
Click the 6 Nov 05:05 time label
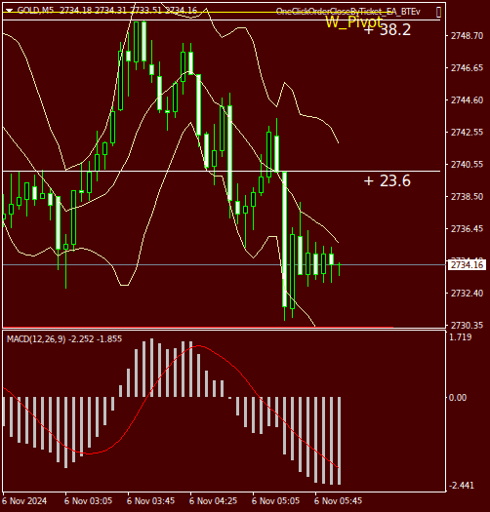click(x=275, y=501)
